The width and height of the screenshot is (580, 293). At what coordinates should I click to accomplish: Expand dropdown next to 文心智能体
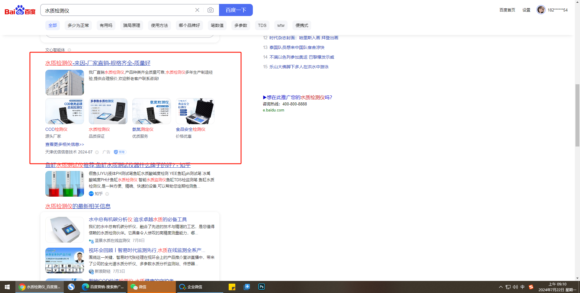pos(69,50)
